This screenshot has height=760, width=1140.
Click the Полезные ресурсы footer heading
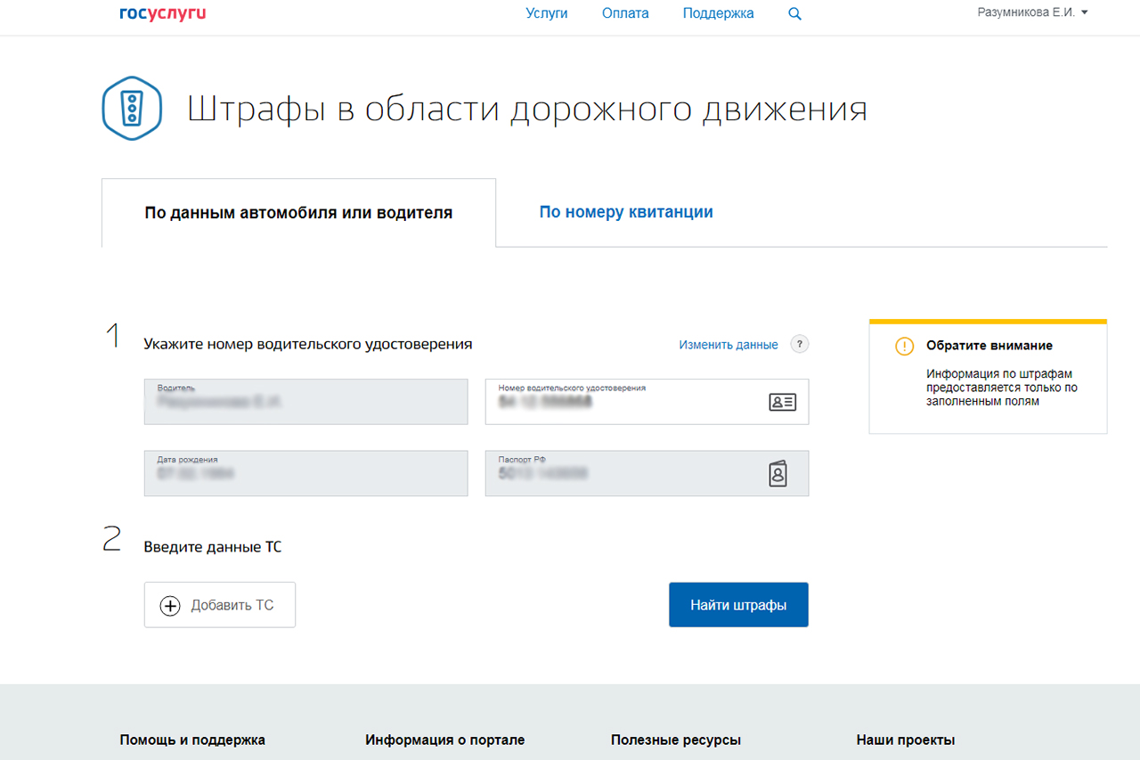pyautogui.click(x=676, y=740)
